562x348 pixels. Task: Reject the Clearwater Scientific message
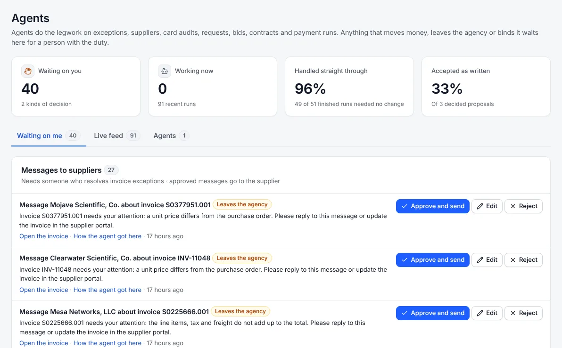click(x=524, y=260)
